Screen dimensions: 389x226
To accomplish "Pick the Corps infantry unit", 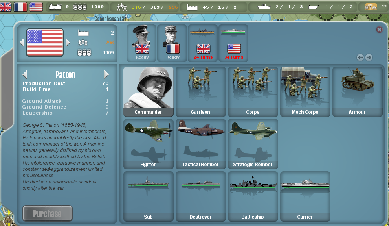I will click(x=253, y=91).
